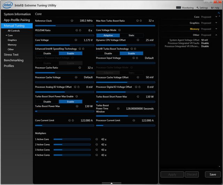Viewport: 223px width, 185px height.
Task: Click Enhanced SpeedStep info icon
Action: pos(80,49)
